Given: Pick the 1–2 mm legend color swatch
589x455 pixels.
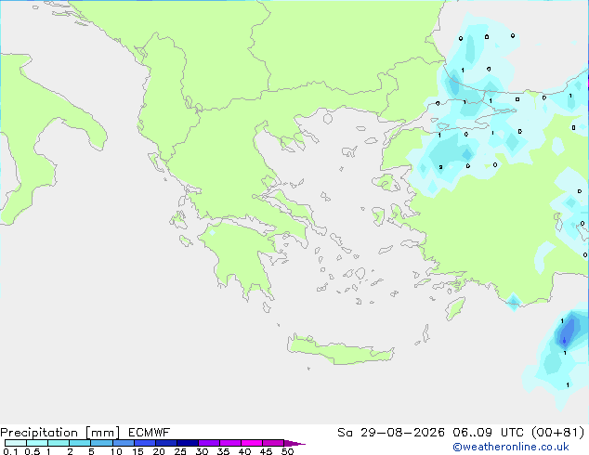Looking at the screenshot, I should tap(59, 443).
